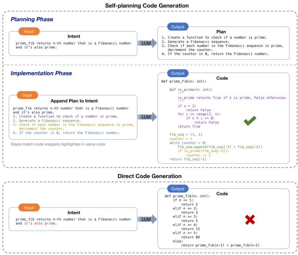Click the Output badge in Direct Code Generation

(x=178, y=189)
